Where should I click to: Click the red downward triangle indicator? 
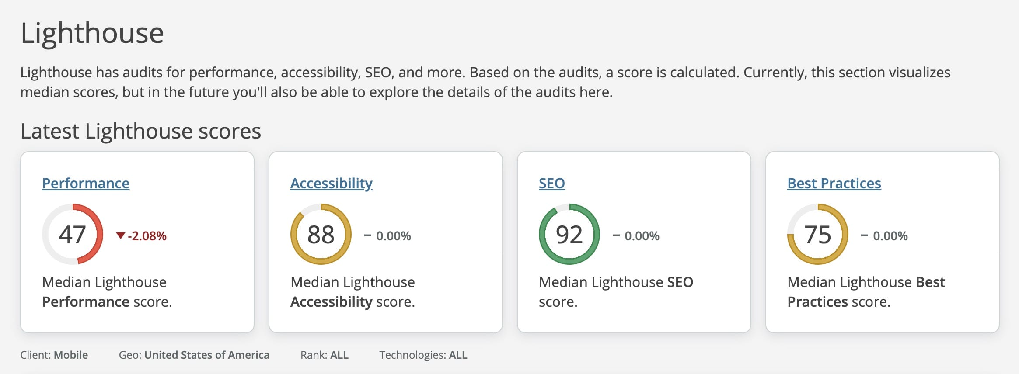121,235
